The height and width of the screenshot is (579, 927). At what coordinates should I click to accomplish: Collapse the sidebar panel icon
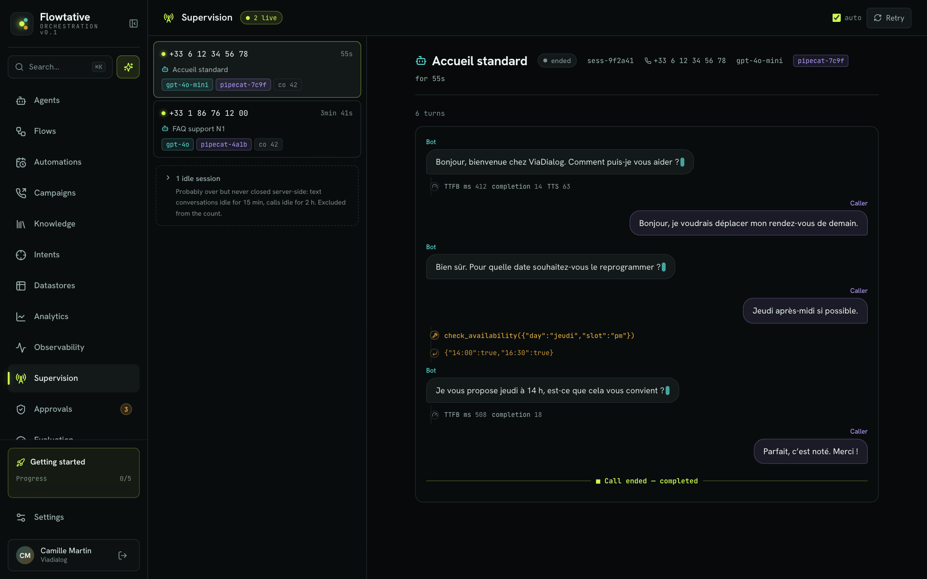pos(133,24)
